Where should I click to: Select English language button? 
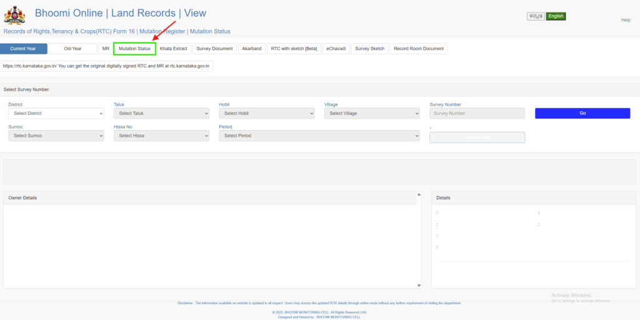point(555,16)
